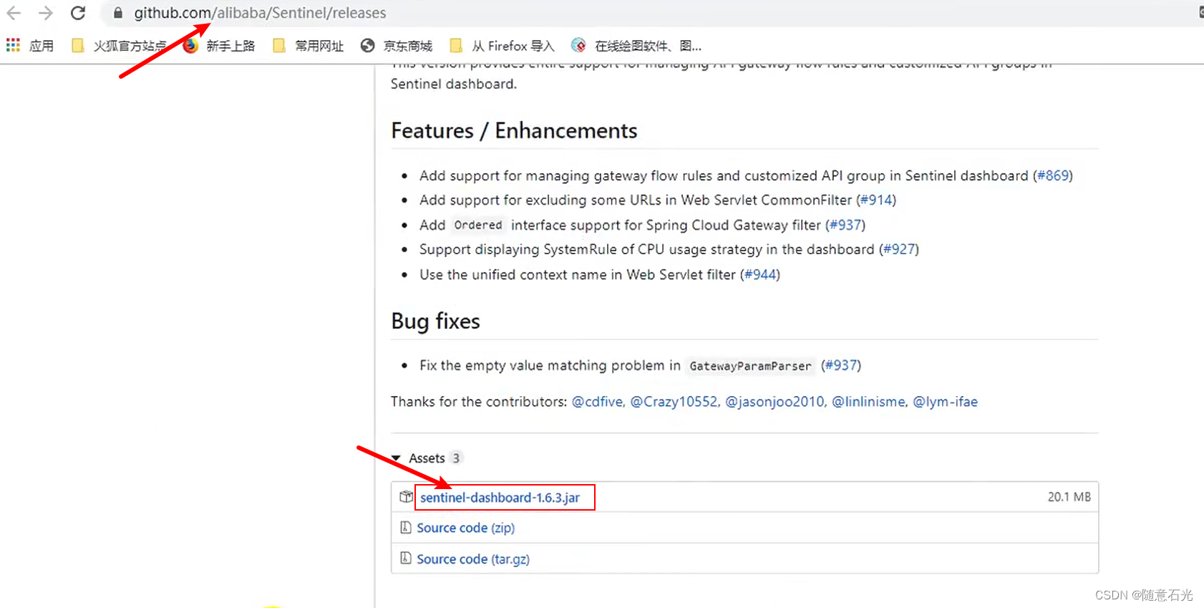1204x608 pixels.
Task: Click the file icon beside Source code (zip)
Action: (406, 528)
